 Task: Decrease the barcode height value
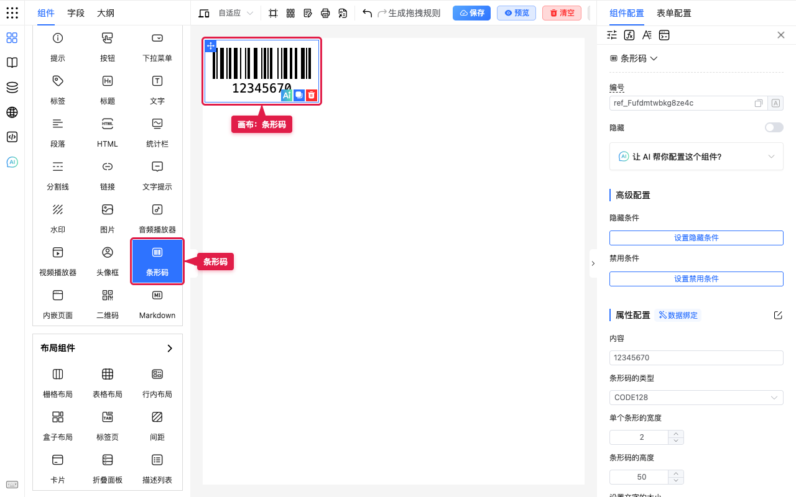click(x=676, y=481)
